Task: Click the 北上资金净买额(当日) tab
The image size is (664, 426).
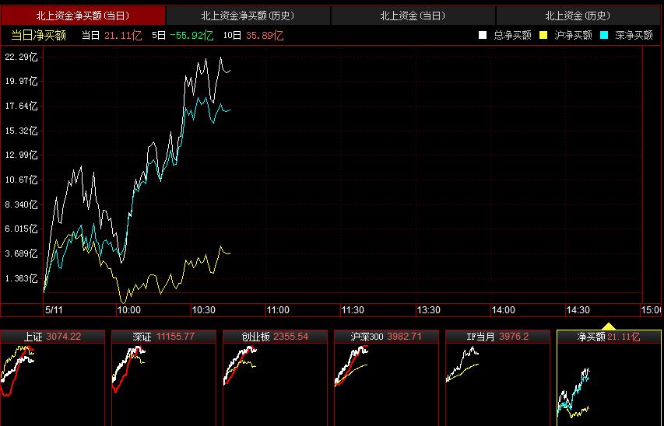Action: pos(83,16)
